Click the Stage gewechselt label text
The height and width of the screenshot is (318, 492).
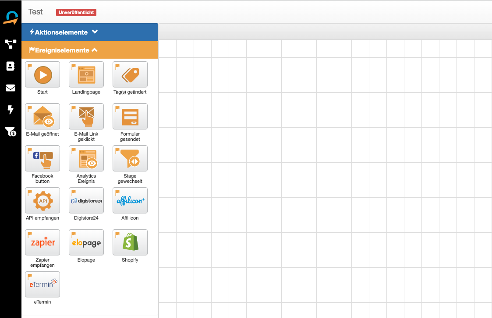click(130, 178)
